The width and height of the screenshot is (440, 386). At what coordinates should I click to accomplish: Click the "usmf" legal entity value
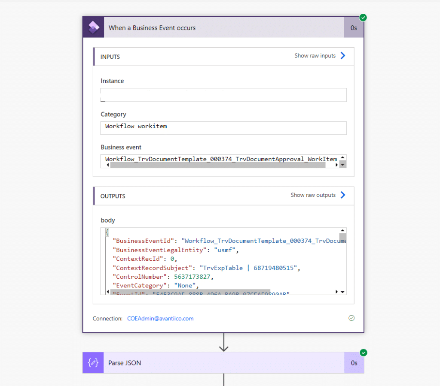pos(224,250)
